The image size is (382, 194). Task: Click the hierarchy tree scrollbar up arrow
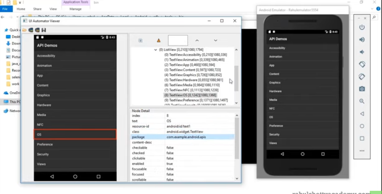(236, 50)
